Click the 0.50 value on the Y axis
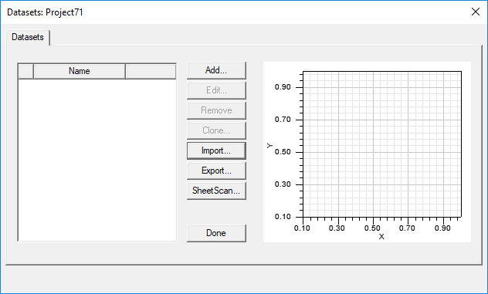 283,152
